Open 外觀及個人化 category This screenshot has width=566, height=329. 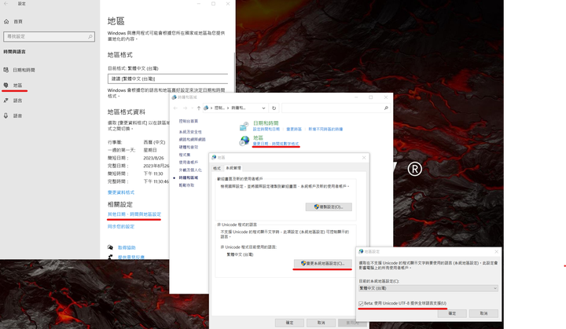click(x=190, y=170)
